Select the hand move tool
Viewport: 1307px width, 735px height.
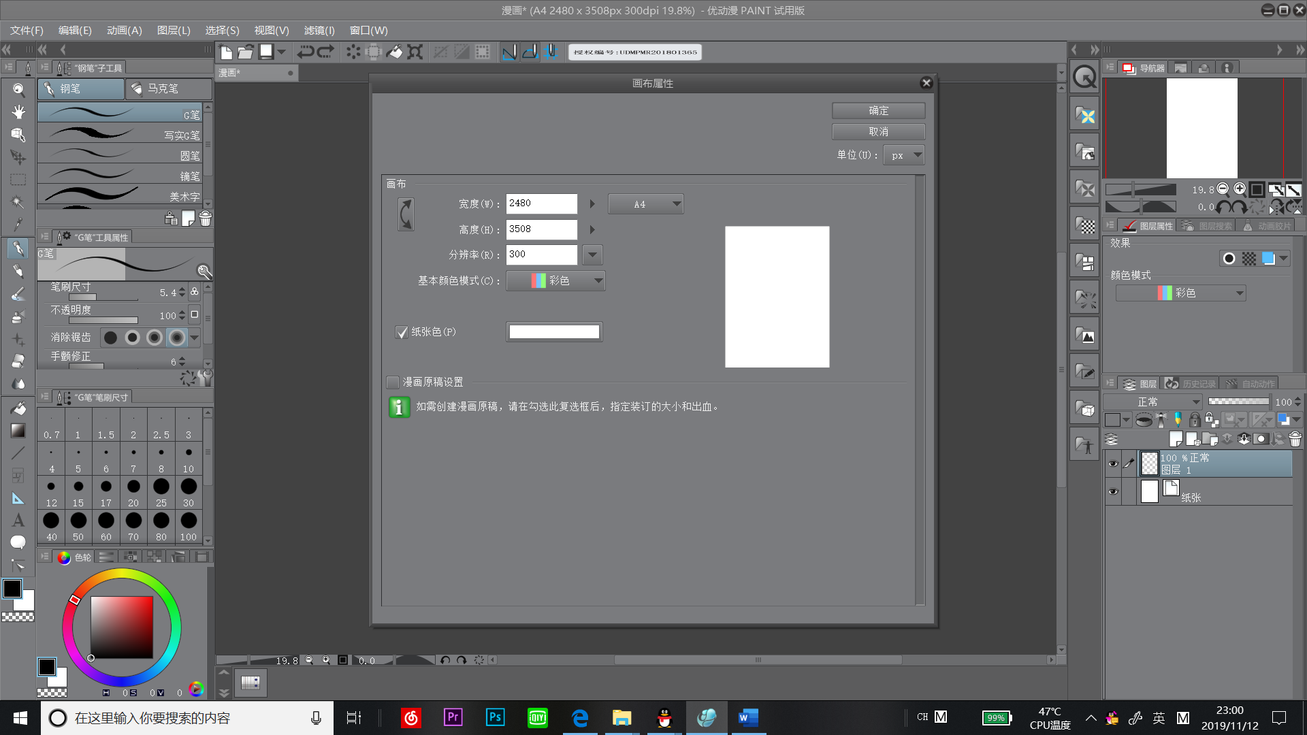18,112
